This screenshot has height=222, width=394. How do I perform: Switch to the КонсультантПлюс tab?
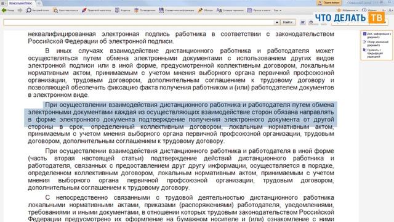tap(20, 3)
